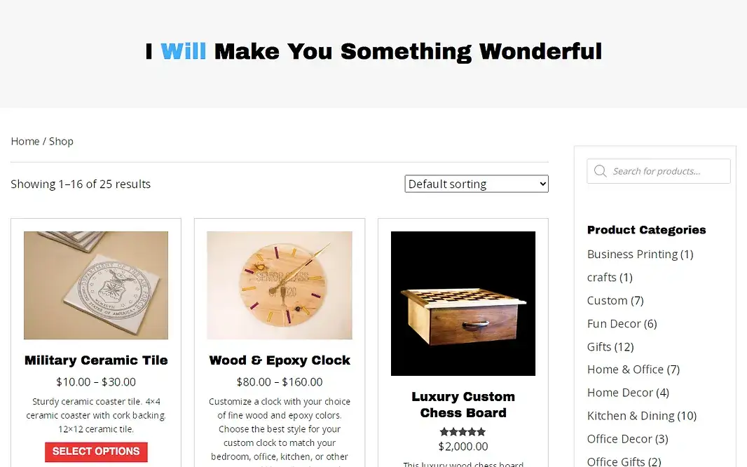
Task: Open the Home & Office category
Action: [625, 370]
